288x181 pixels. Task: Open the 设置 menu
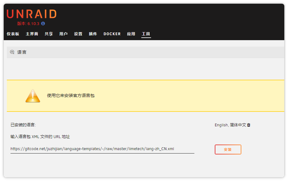[x=78, y=34]
